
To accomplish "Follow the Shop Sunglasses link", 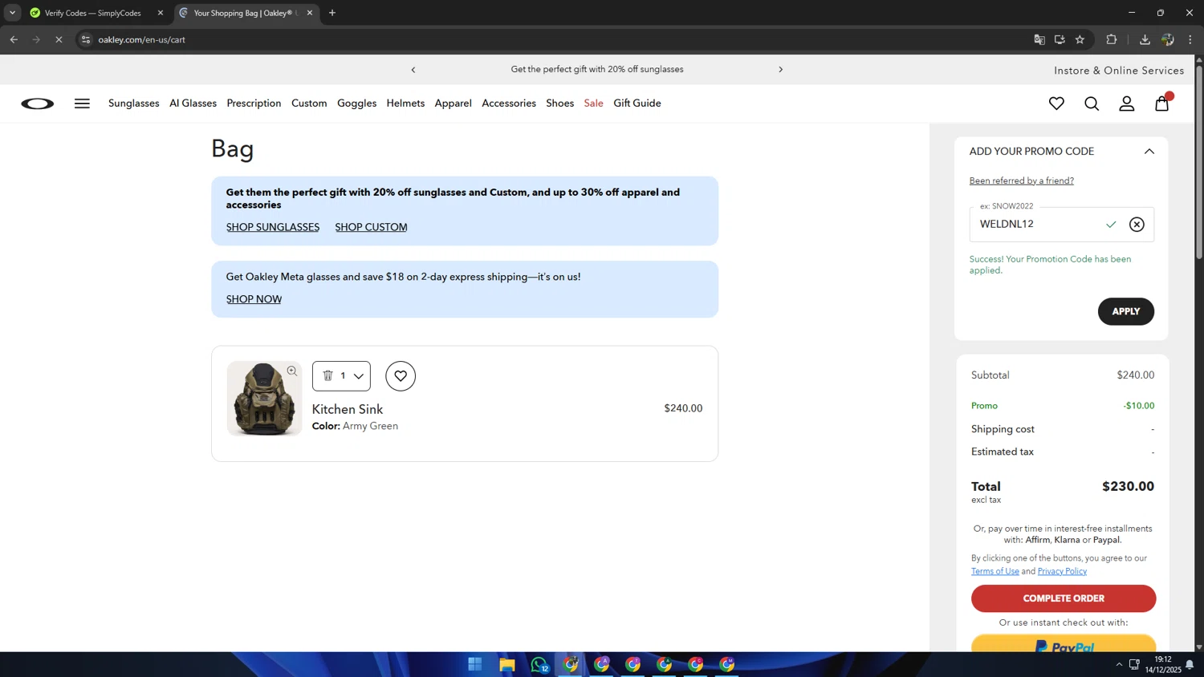I will click(273, 227).
